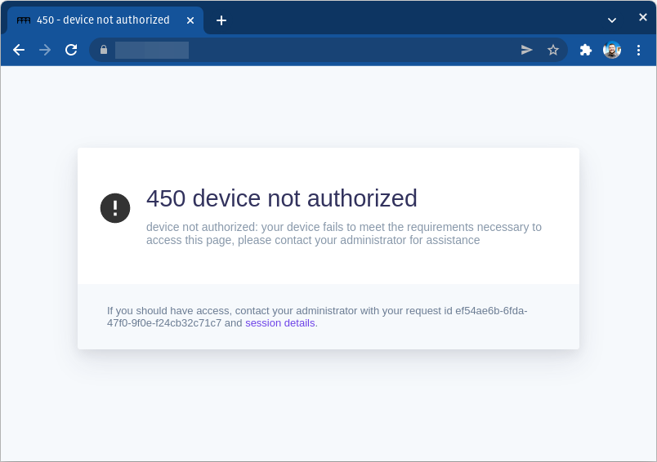Open a new tab with the plus button
Screen dimensions: 657x462
221,20
